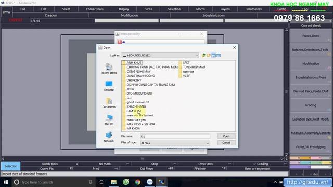Click the Modaris app taskbar icon
The width and height of the screenshot is (333, 187).
[x=161, y=182]
